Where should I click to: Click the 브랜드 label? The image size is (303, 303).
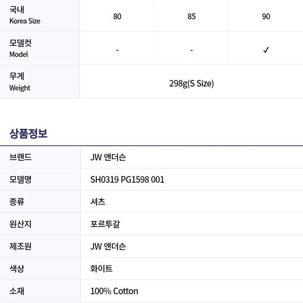coord(20,157)
